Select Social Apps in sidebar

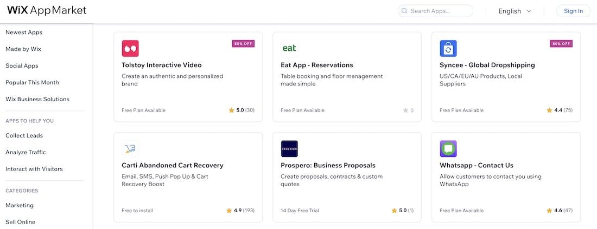(x=22, y=66)
